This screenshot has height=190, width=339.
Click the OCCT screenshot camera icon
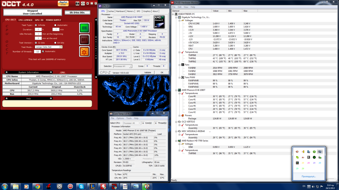[x=77, y=4]
